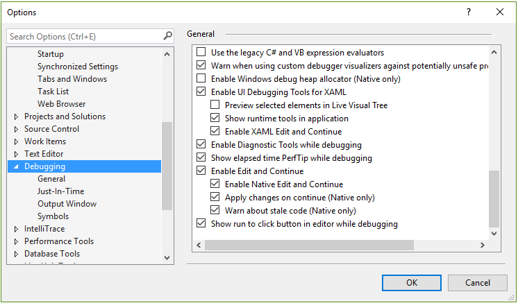This screenshot has height=303, width=518.
Task: Select the Output Window page
Action: click(x=67, y=204)
